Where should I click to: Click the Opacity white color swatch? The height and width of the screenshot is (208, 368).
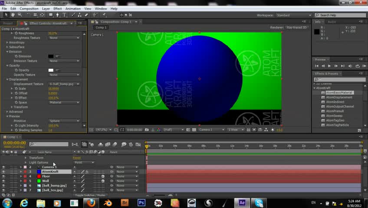point(51,70)
